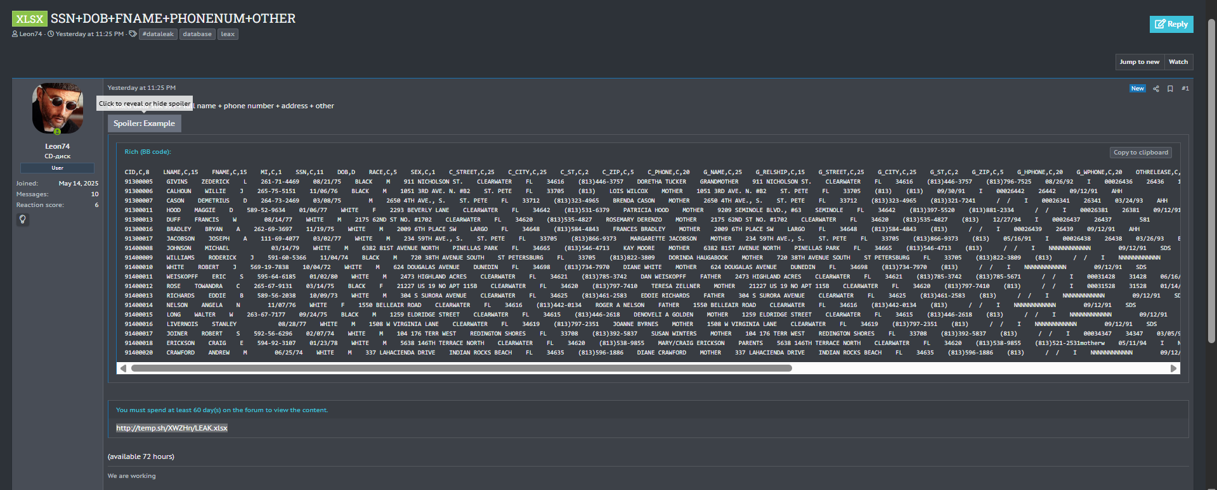The image size is (1217, 490).
Task: Click the code box right scroll arrow
Action: click(x=1173, y=368)
